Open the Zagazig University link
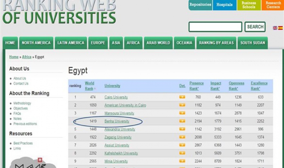Image resolution: width=284 pixels, height=168 pixels. click(118, 137)
